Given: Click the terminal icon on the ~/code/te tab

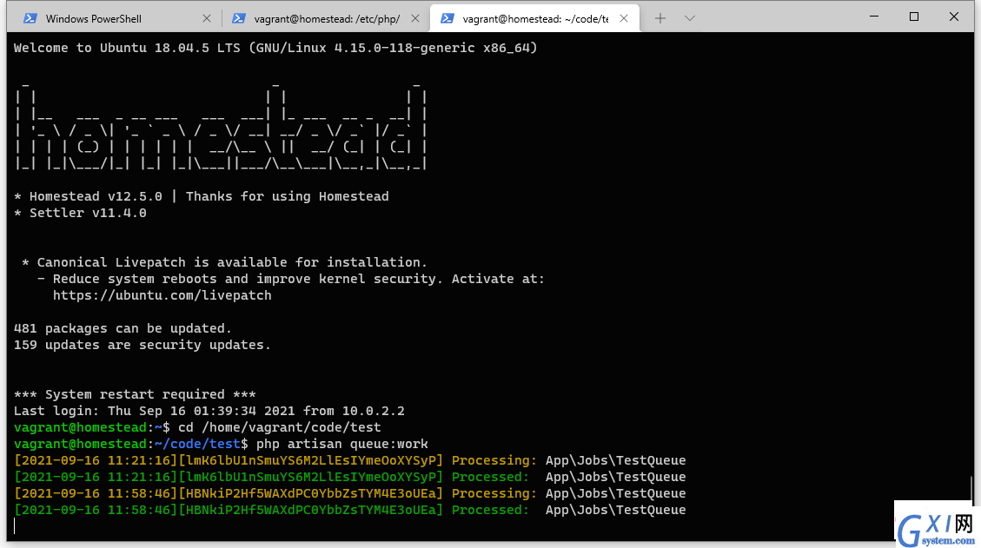Looking at the screenshot, I should tap(447, 19).
